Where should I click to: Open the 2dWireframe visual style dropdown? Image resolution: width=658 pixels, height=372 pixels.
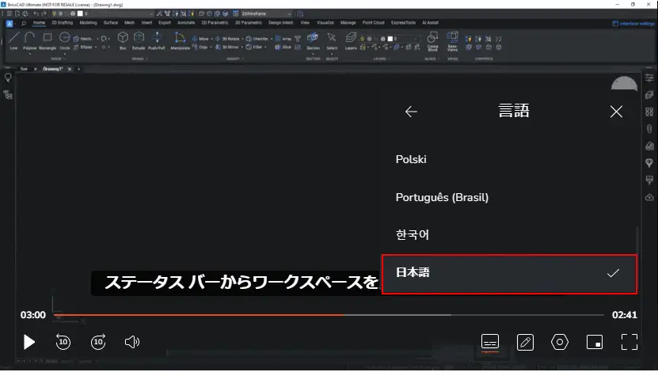265,13
